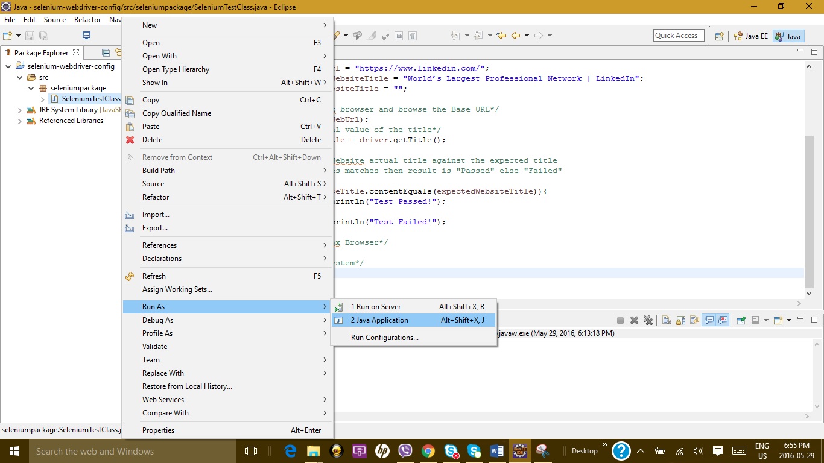
Task: Maximize the console pane
Action: coord(815,320)
